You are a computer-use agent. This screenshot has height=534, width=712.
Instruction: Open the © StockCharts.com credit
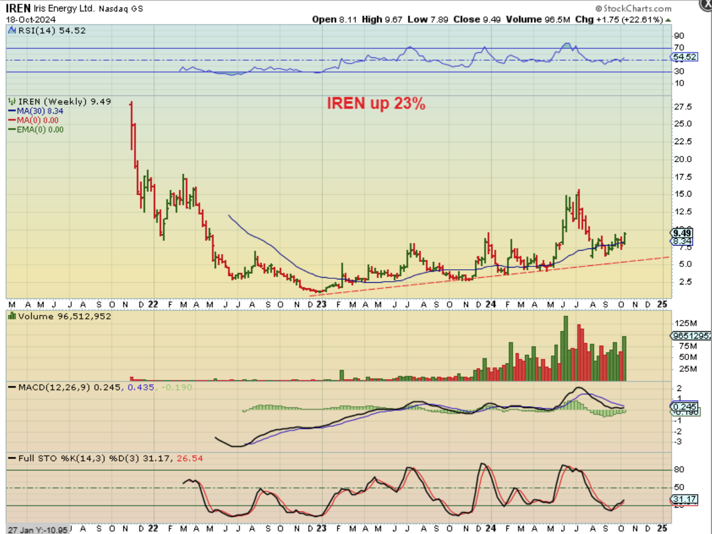pyautogui.click(x=633, y=8)
